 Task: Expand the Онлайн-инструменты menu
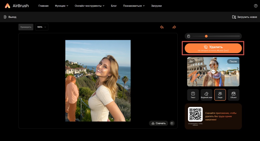[x=89, y=6]
